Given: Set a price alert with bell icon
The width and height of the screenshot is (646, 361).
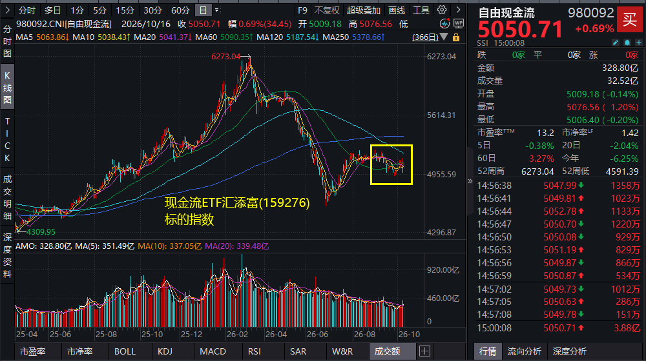Looking at the screenshot, I should (627, 43).
